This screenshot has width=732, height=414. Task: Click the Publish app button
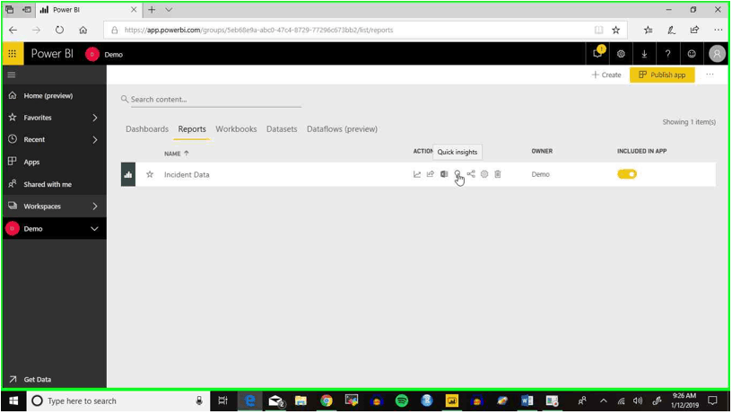pyautogui.click(x=662, y=75)
